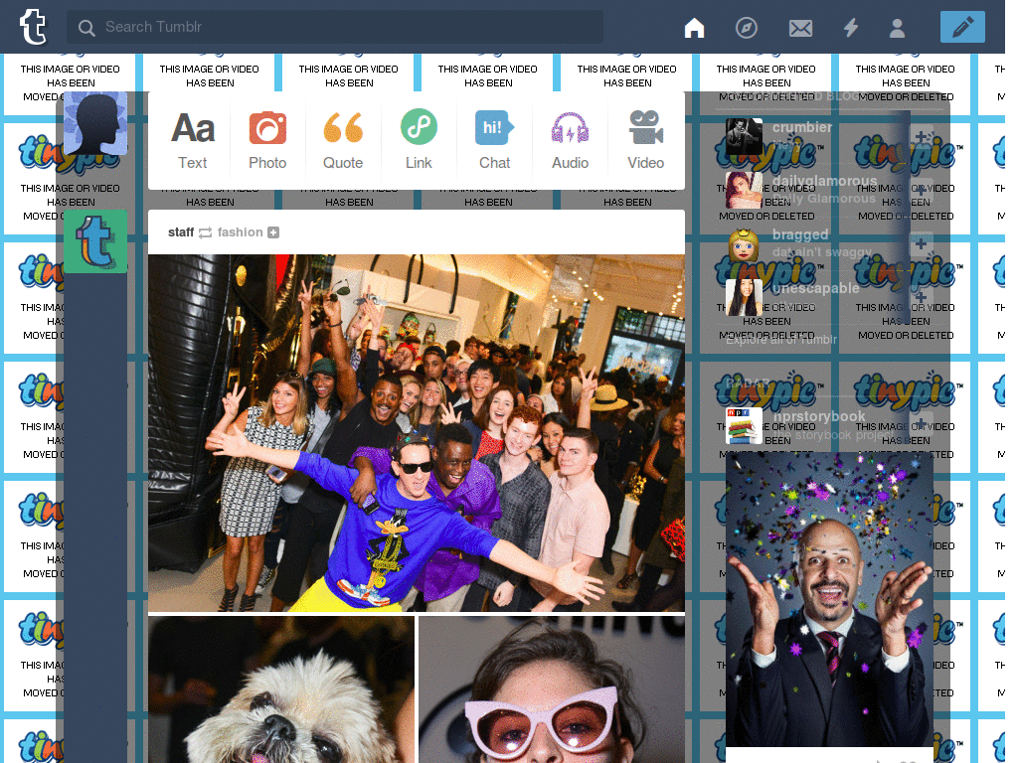
Task: Create a new Link post
Action: 419,141
